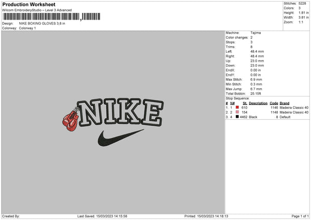Viewport: 311px width, 220px height.
Task: Click 'Madeira Classic 40' in code 1146 row
Action: 294,107
